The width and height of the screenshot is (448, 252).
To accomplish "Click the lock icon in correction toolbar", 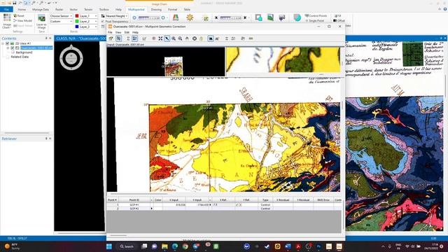I will point(201,38).
